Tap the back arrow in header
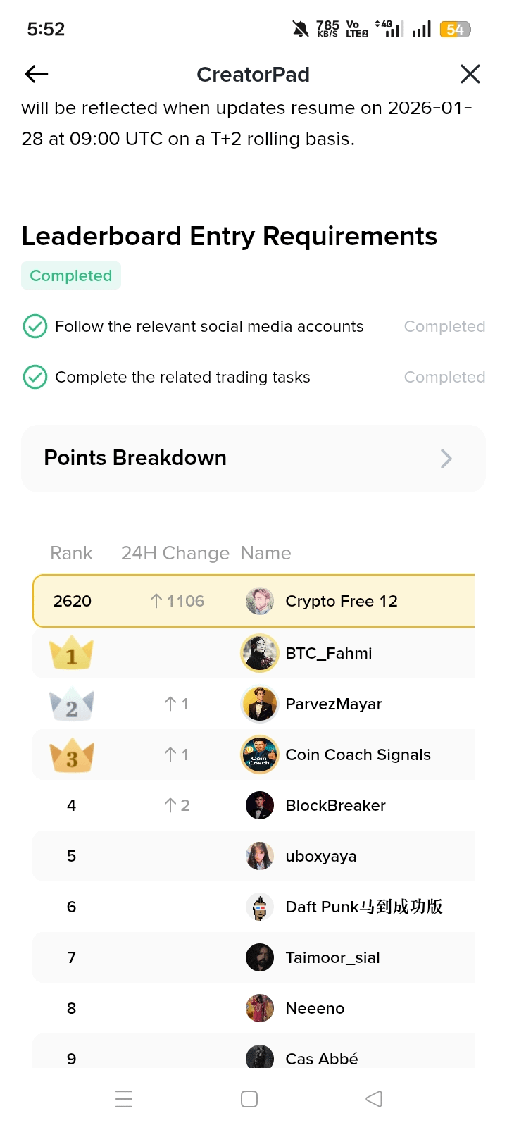 pos(37,74)
